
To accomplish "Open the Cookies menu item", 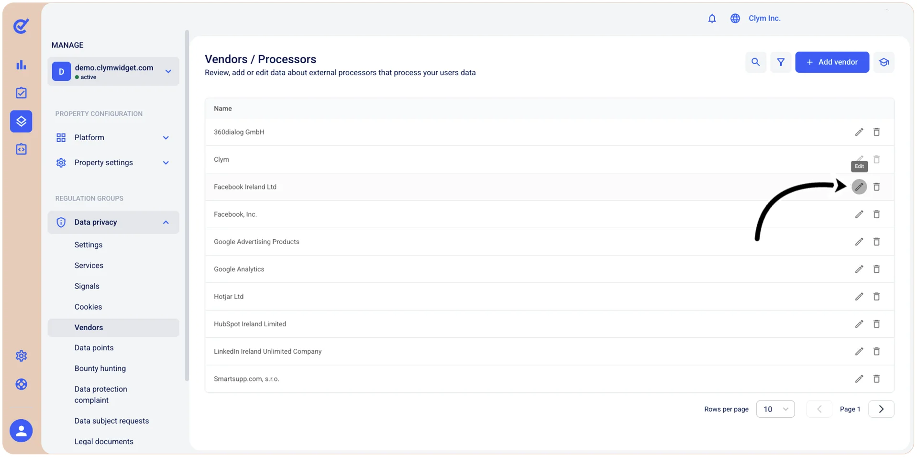I will (x=88, y=307).
